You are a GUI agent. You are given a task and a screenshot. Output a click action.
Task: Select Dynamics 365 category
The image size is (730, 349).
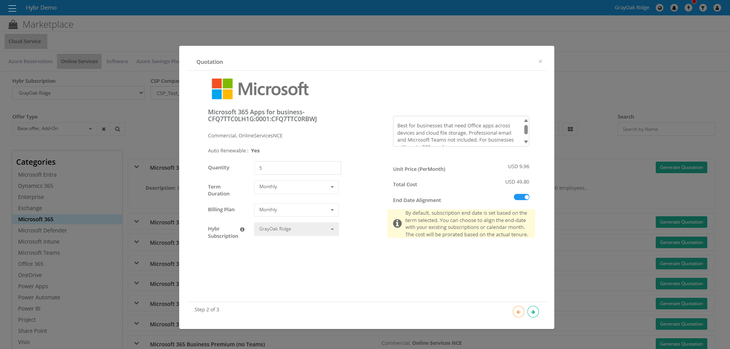[35, 186]
